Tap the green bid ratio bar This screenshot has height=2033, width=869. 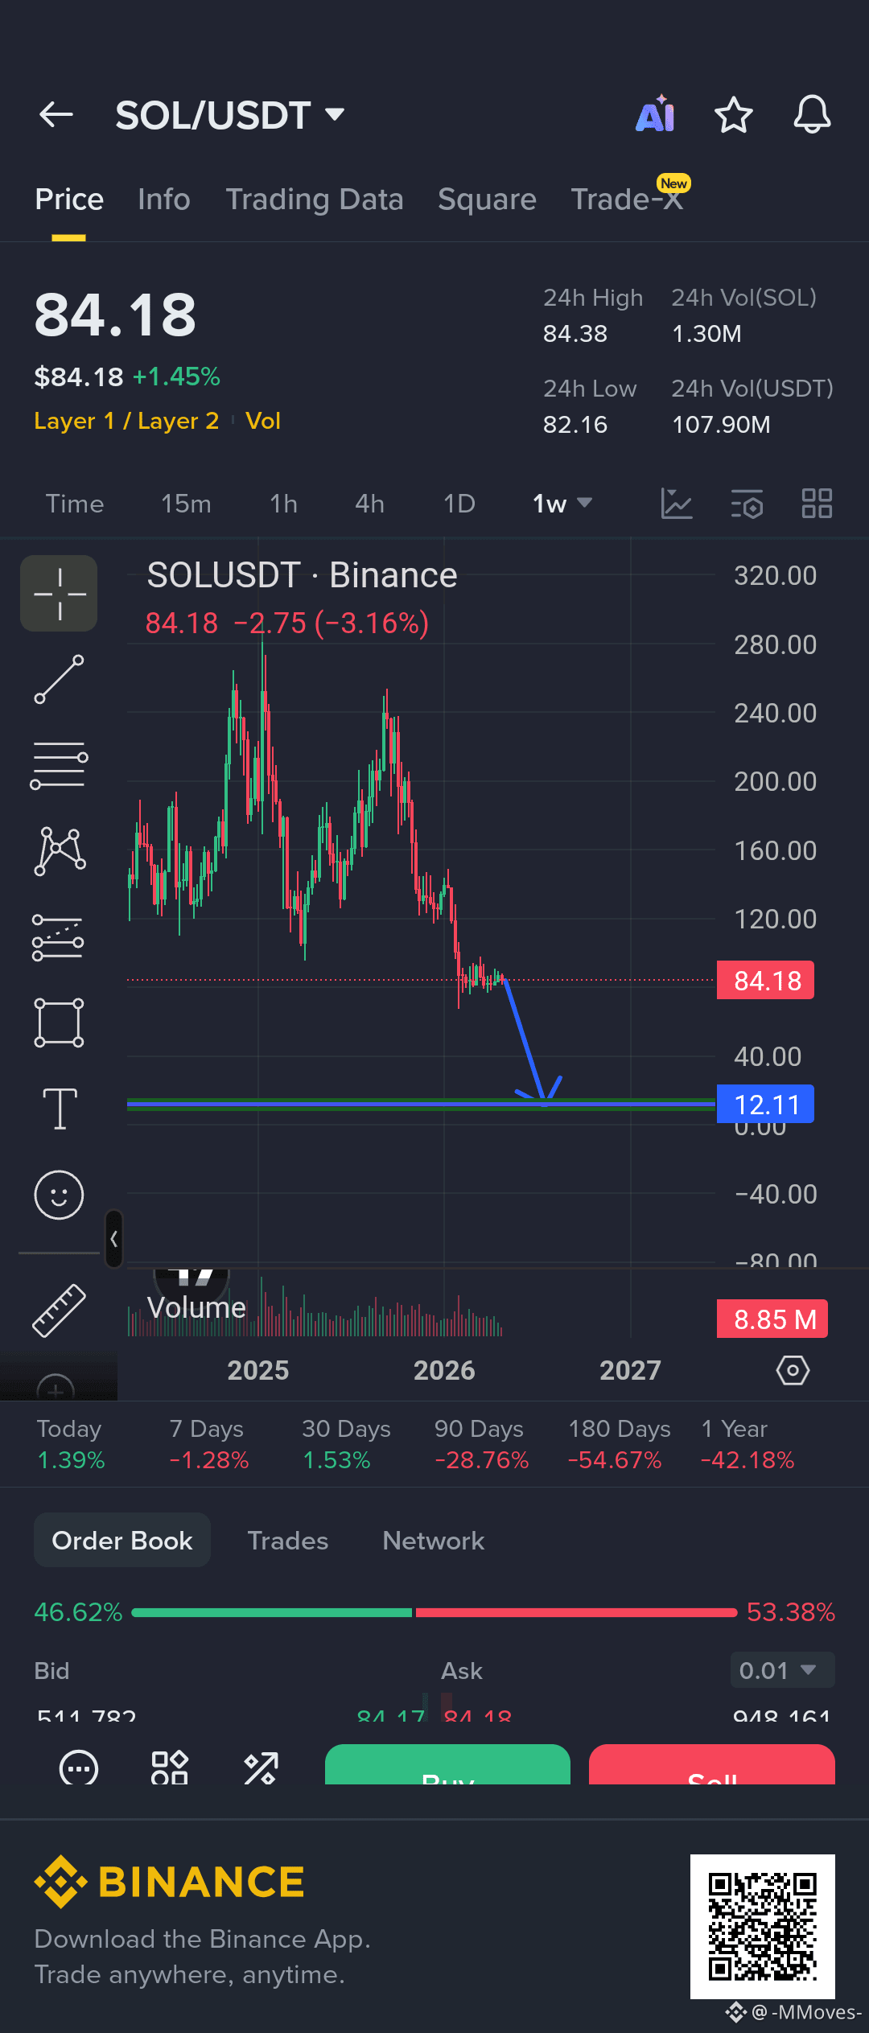pos(271,1612)
